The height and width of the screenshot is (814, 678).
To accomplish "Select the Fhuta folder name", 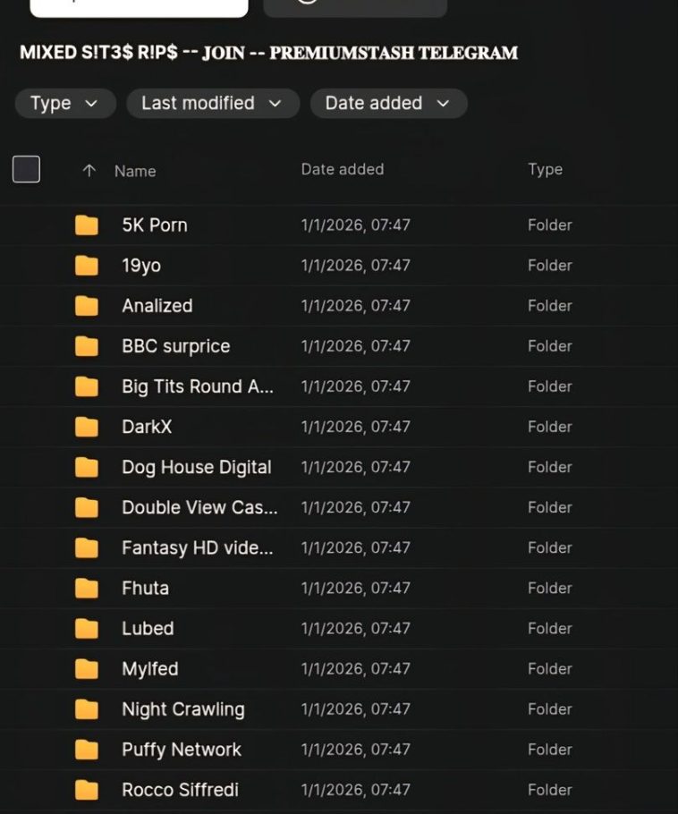I will 146,589.
